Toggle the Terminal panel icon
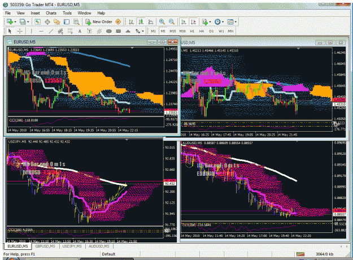This screenshot has height=260, width=353. point(67,21)
